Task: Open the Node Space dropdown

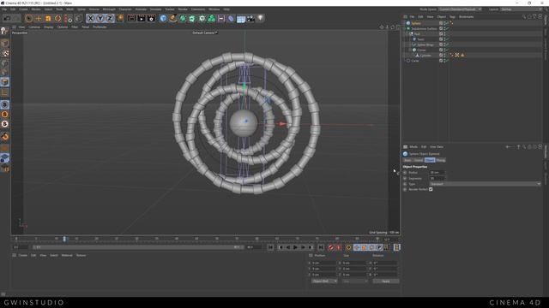Action: coord(460,9)
